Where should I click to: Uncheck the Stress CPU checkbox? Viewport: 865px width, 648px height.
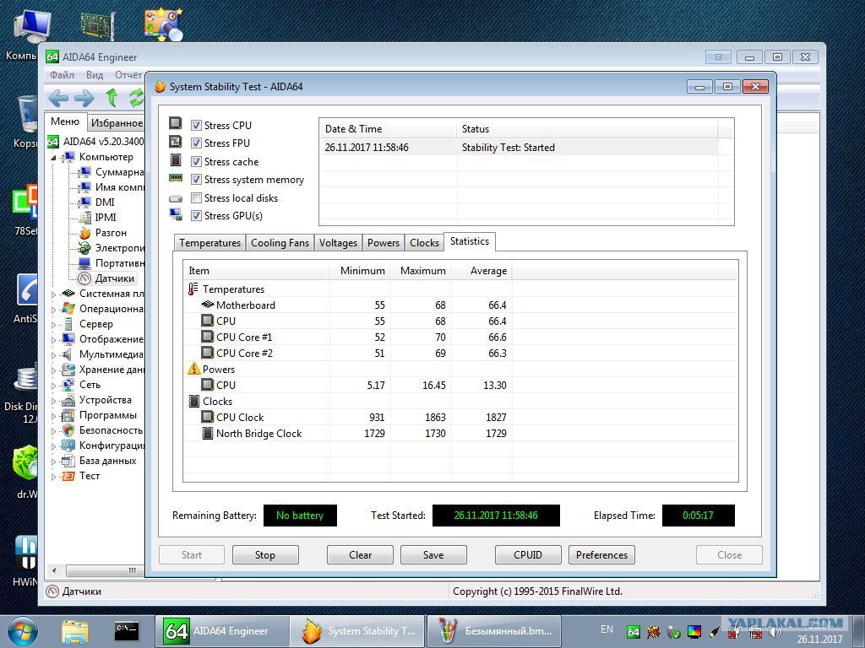point(196,126)
